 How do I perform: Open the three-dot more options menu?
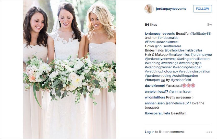[x=209, y=132]
